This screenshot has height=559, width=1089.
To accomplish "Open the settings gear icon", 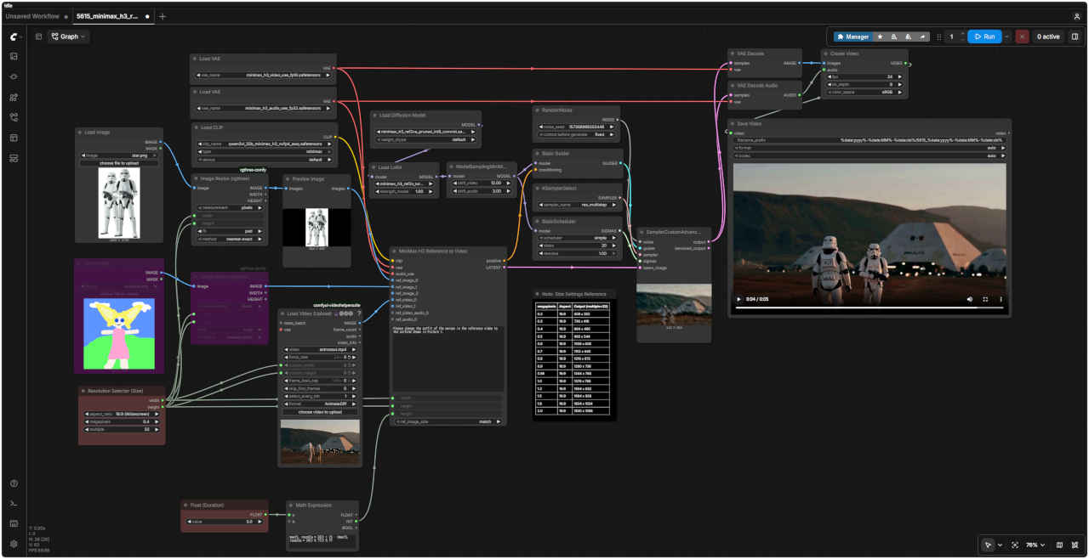I will click(14, 544).
